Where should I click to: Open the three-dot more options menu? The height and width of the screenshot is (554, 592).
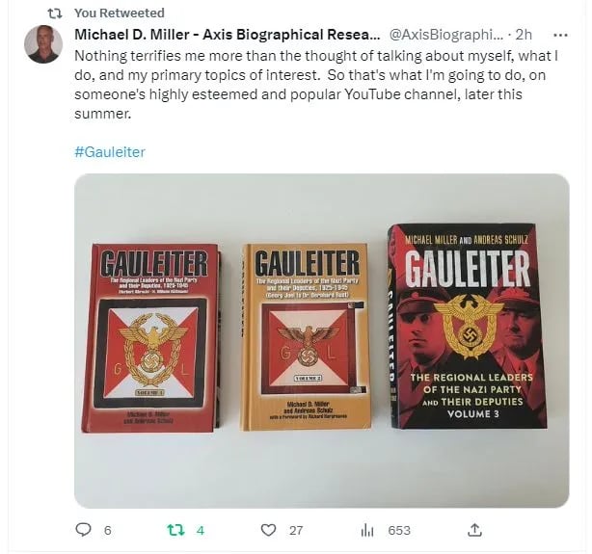560,35
